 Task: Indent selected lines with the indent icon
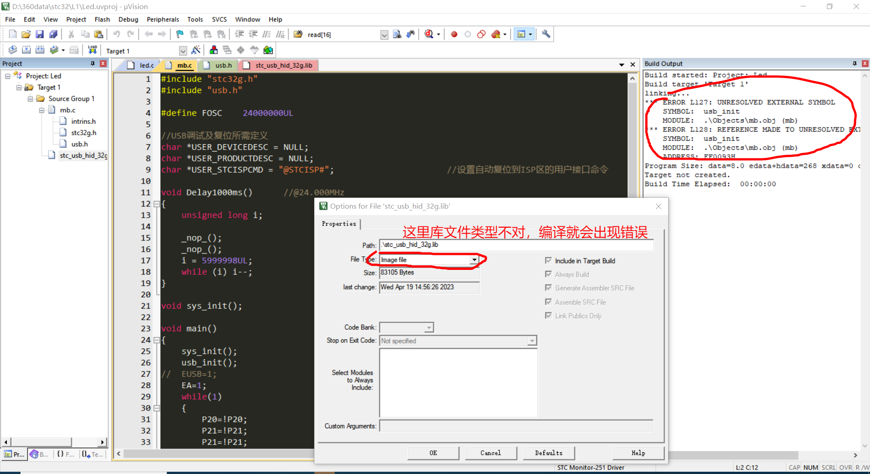(239, 34)
